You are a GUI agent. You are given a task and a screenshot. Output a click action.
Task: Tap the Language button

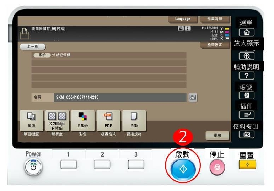click(x=183, y=19)
